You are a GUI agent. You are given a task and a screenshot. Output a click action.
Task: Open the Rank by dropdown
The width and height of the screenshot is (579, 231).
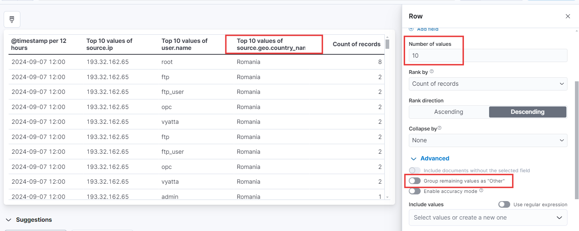click(x=488, y=84)
